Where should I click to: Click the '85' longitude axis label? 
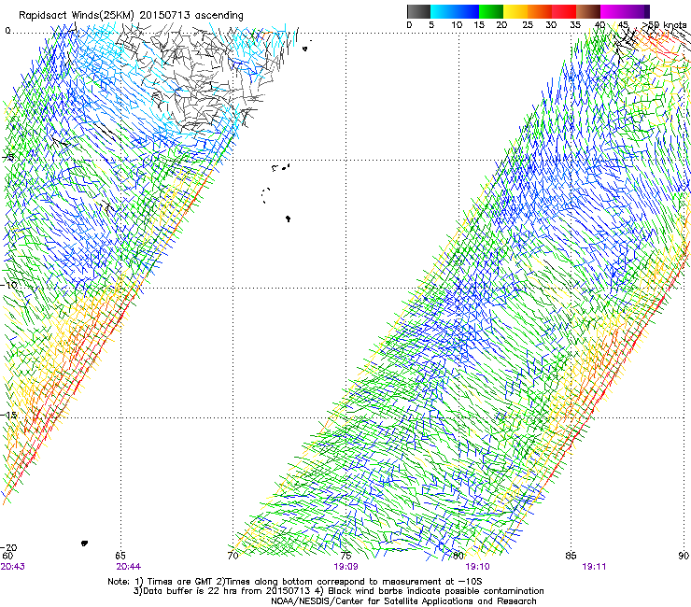[571, 556]
